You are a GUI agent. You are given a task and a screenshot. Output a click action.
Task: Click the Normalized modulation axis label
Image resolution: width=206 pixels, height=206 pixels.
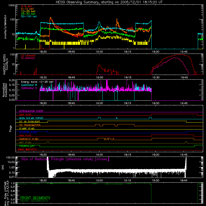[x=5, y=90]
